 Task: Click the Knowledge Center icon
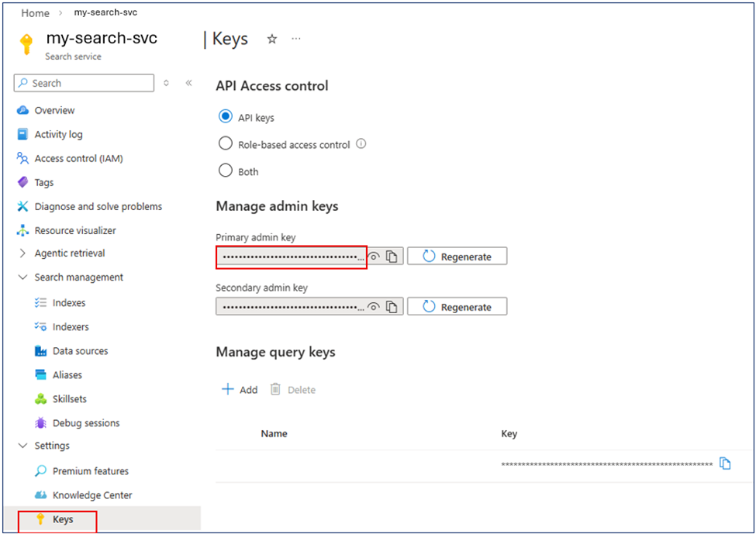click(40, 495)
